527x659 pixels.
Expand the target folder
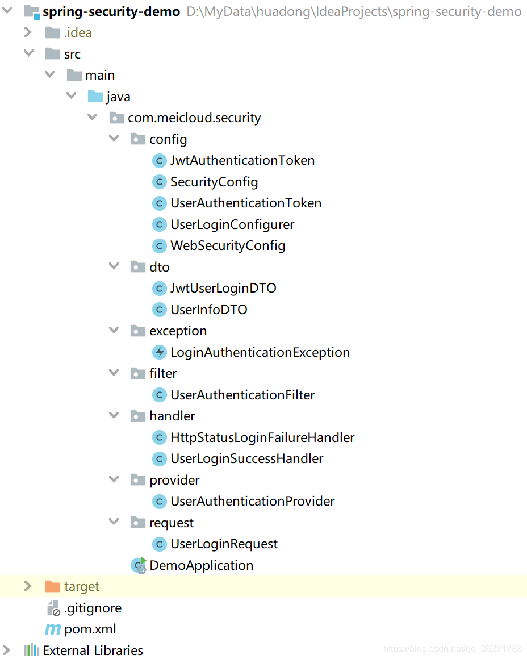coord(28,586)
